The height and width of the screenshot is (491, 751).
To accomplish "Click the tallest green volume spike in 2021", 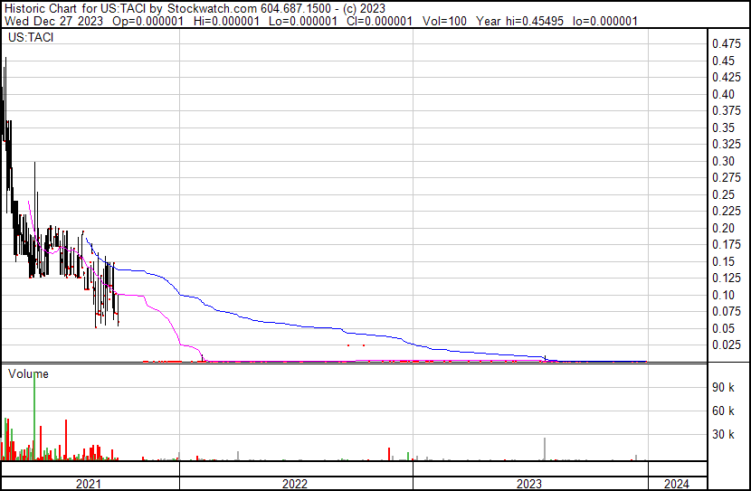I will [x=34, y=416].
